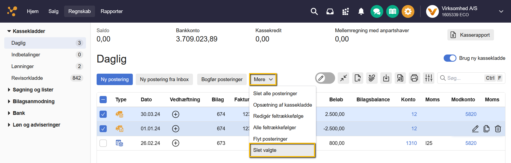Open the Virksomhed A/S account dropdown
This screenshot has height=163, width=511.
tap(501, 11)
